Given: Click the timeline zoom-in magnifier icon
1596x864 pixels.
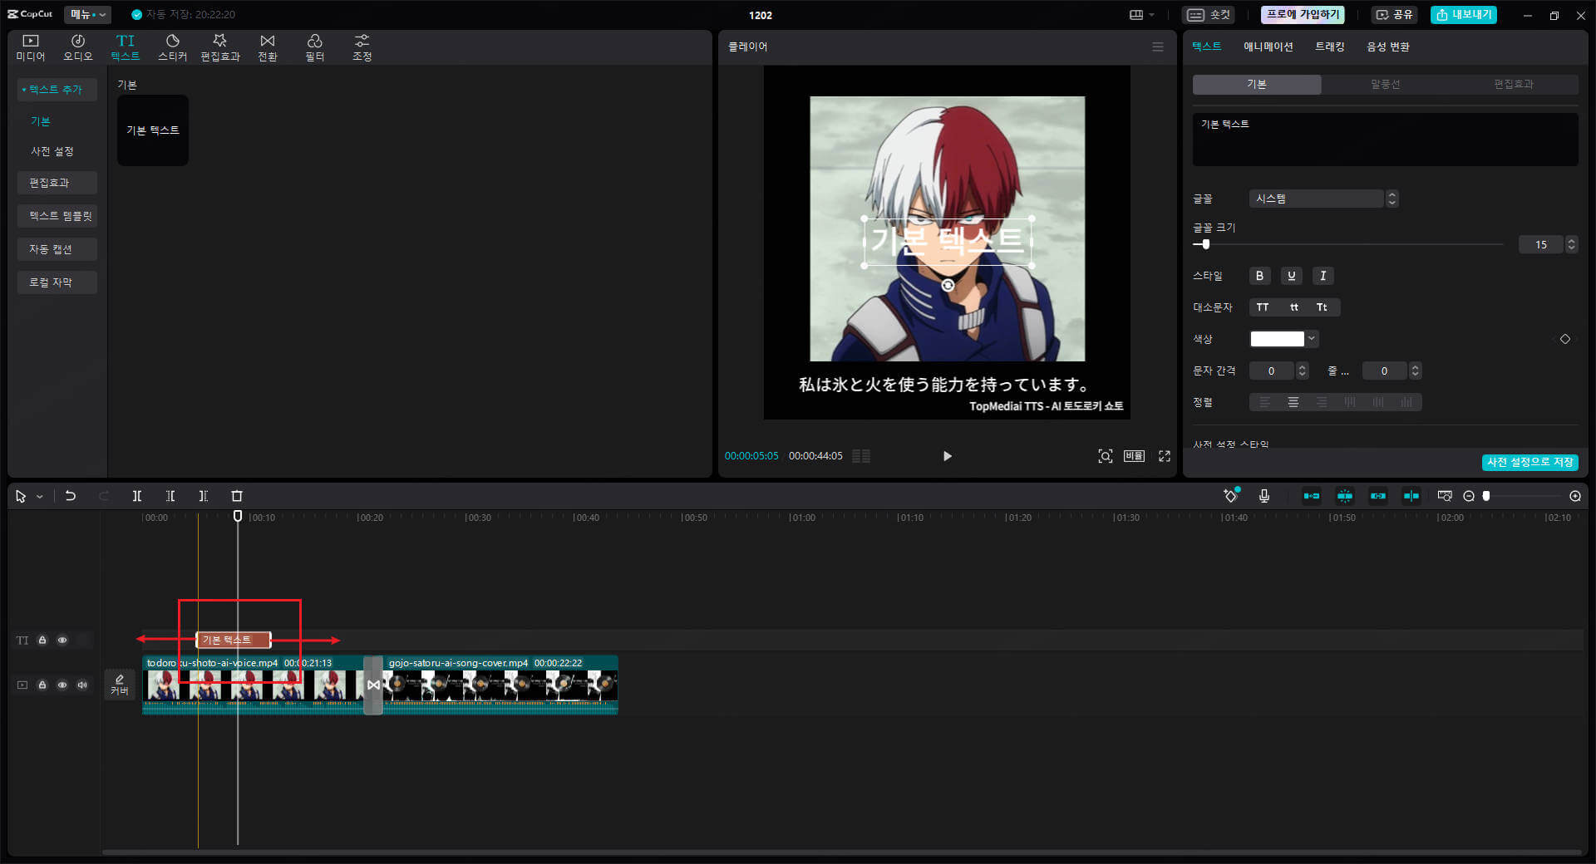Looking at the screenshot, I should (x=1575, y=496).
